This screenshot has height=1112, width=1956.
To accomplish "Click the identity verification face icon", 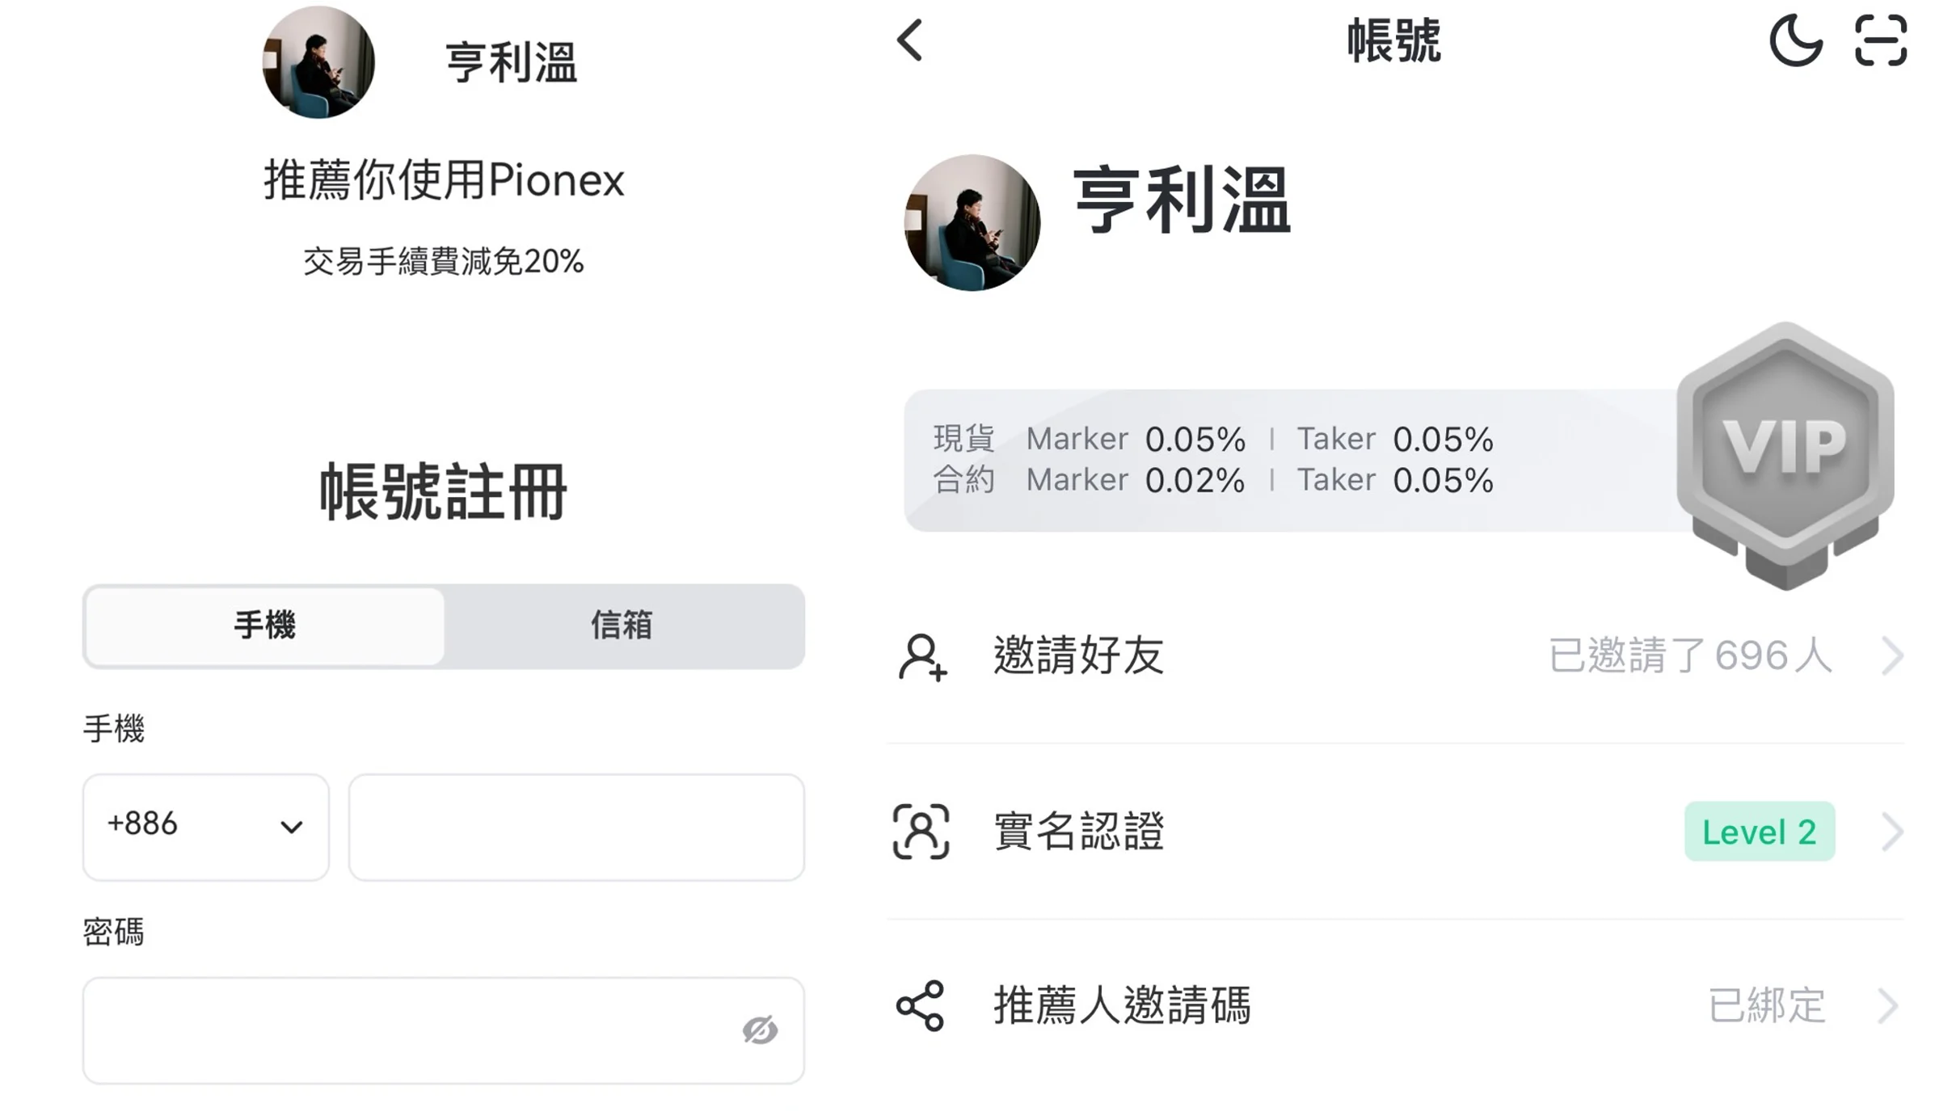I will tap(921, 831).
